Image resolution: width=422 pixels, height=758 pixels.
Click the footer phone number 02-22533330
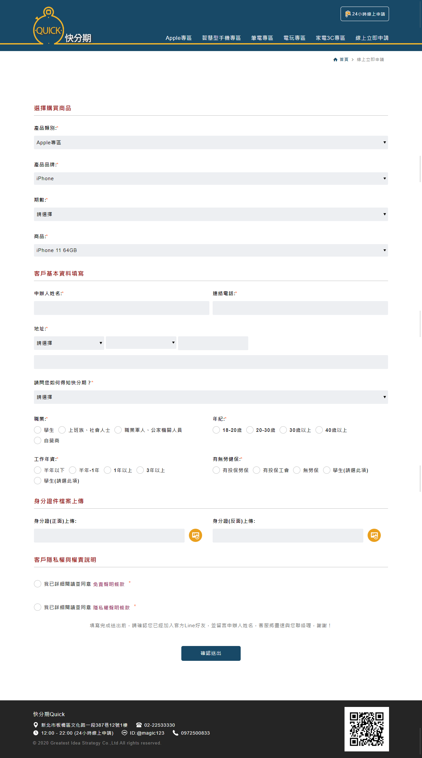(x=160, y=725)
